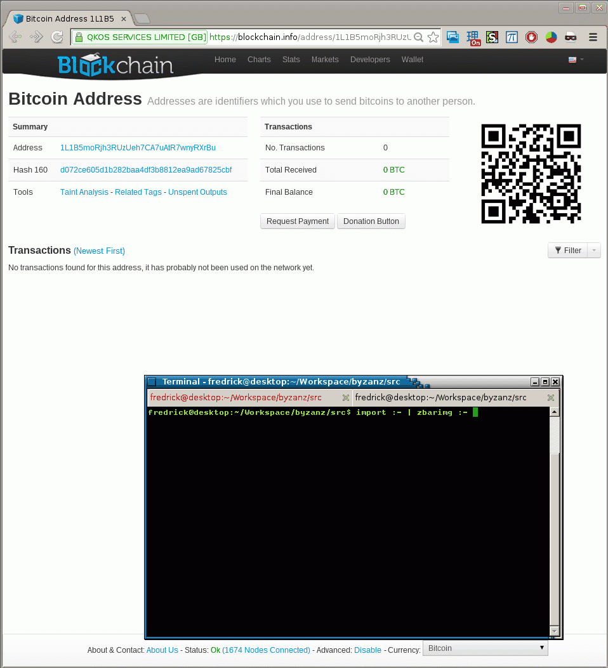Close the first Terminal tab
Screen dimensions: 608x668
pos(345,398)
